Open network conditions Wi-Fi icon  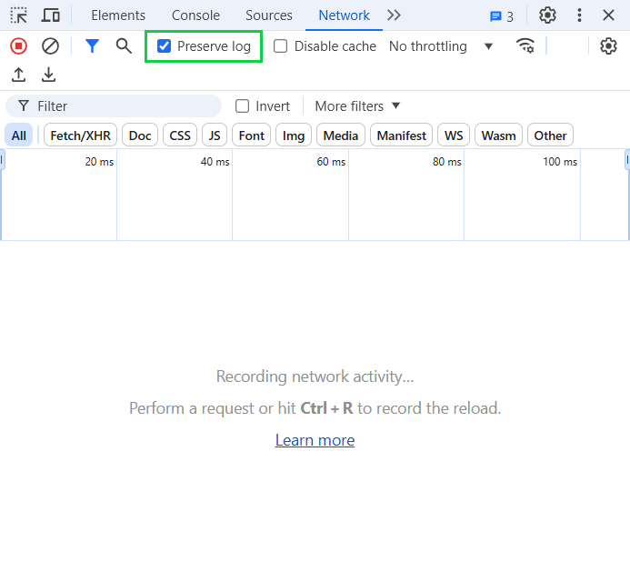(x=525, y=46)
